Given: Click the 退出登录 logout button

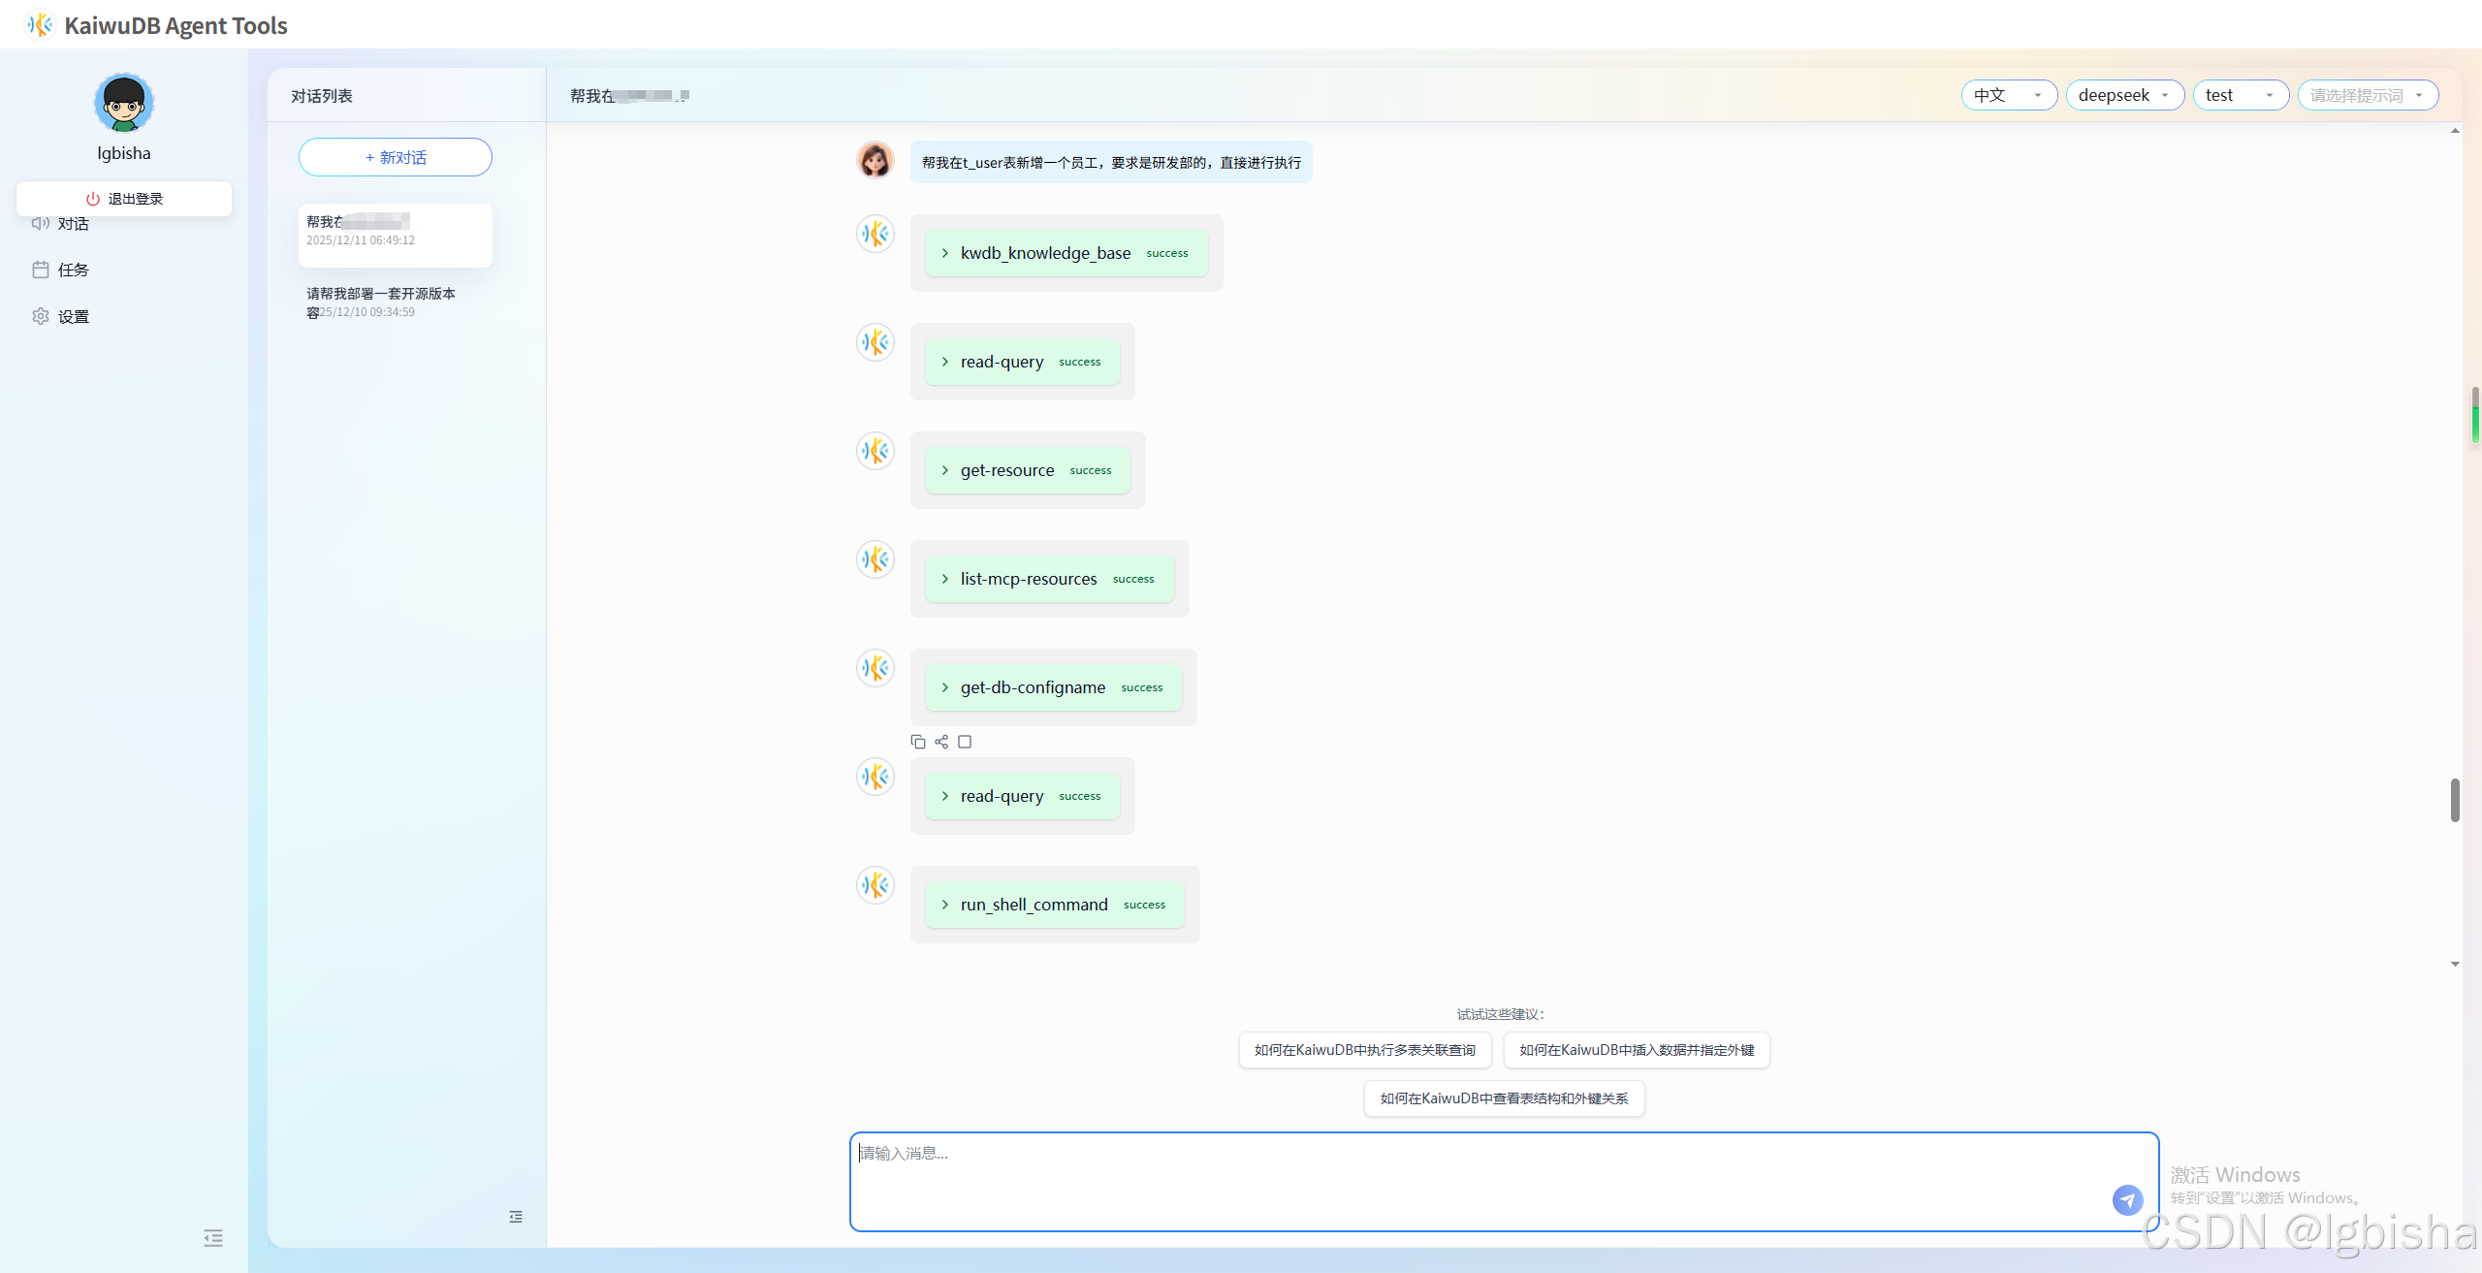Looking at the screenshot, I should pyautogui.click(x=124, y=199).
